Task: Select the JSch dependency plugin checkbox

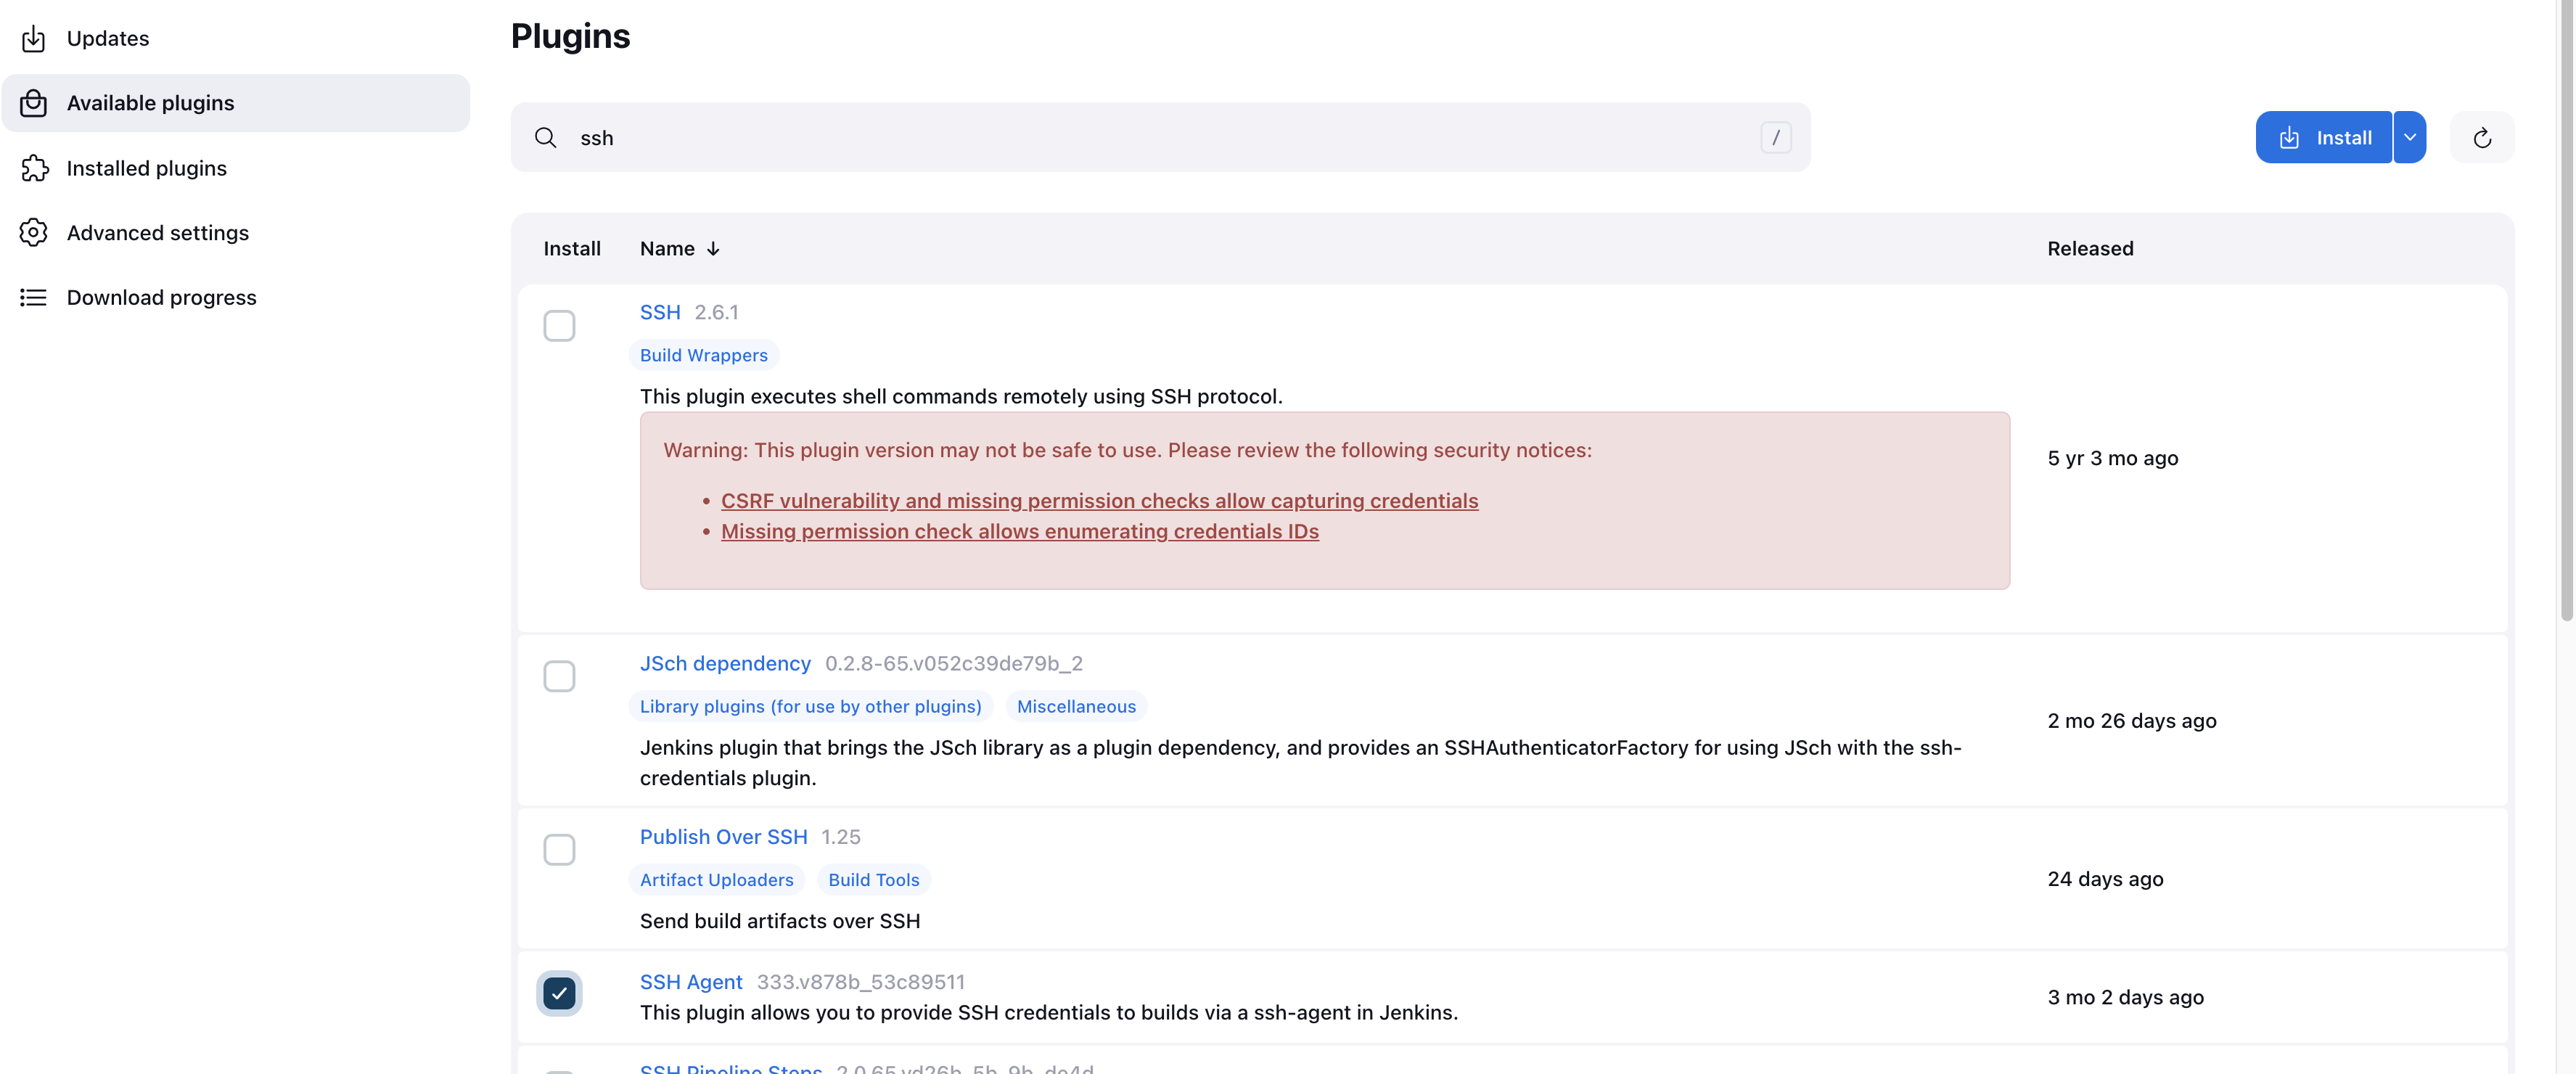Action: [x=559, y=677]
